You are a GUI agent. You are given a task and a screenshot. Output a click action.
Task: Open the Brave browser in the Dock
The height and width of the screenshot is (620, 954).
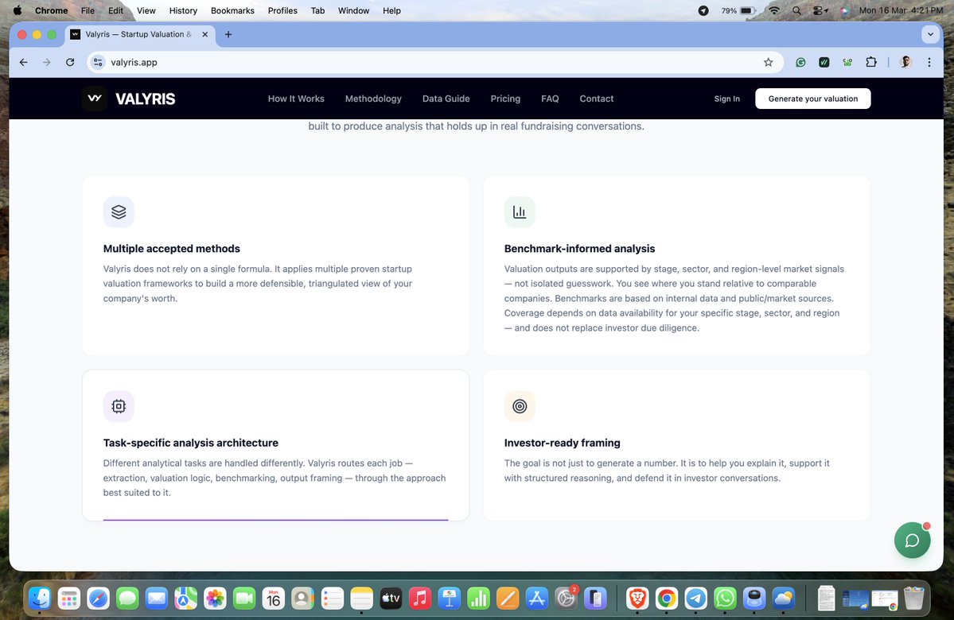point(637,599)
